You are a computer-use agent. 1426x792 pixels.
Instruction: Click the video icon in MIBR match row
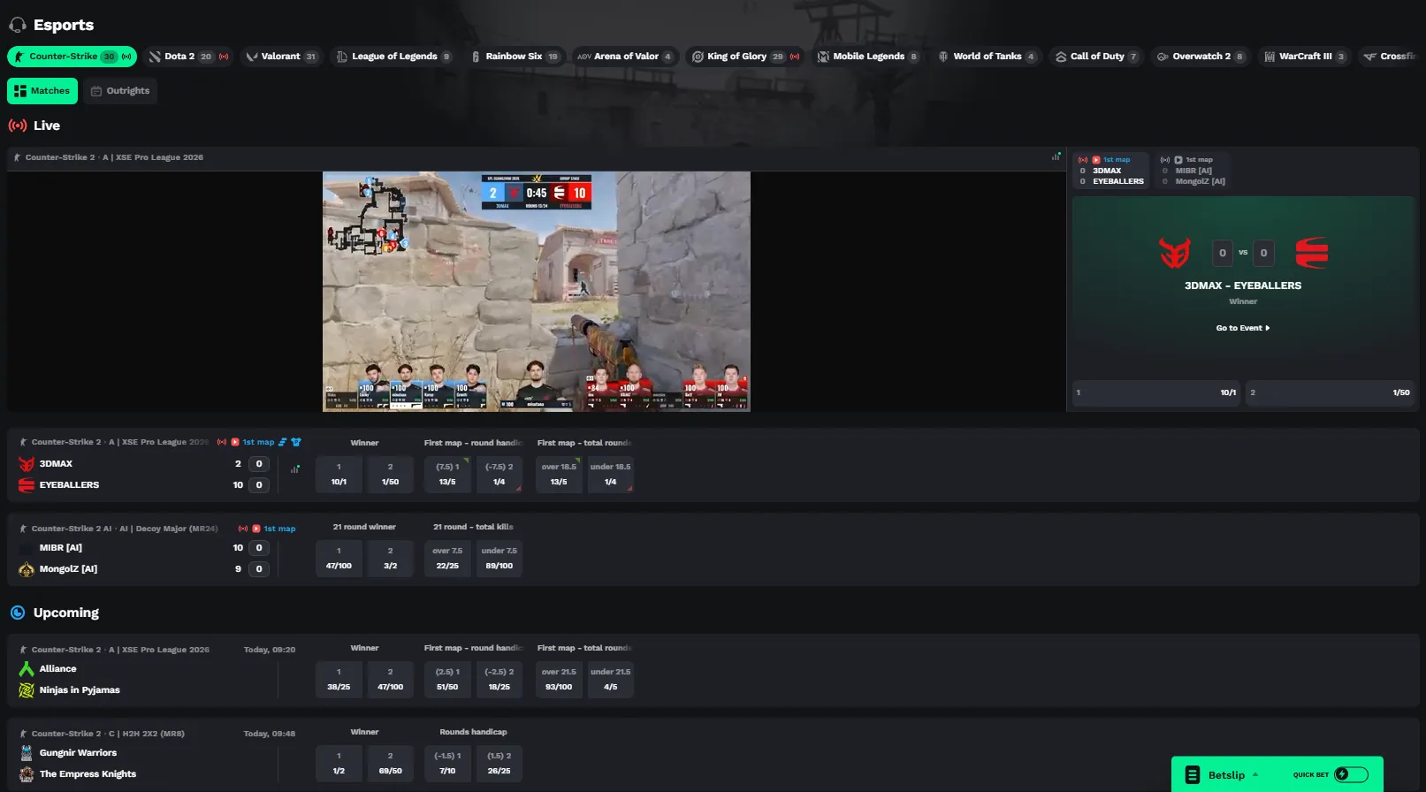(x=256, y=529)
